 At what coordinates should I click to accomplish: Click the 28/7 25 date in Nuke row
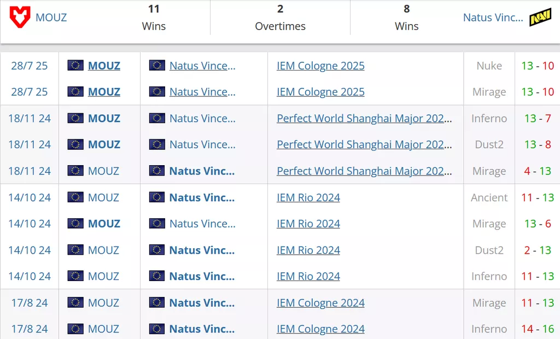coord(30,66)
